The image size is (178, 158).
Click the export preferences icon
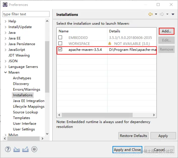click(x=25, y=149)
